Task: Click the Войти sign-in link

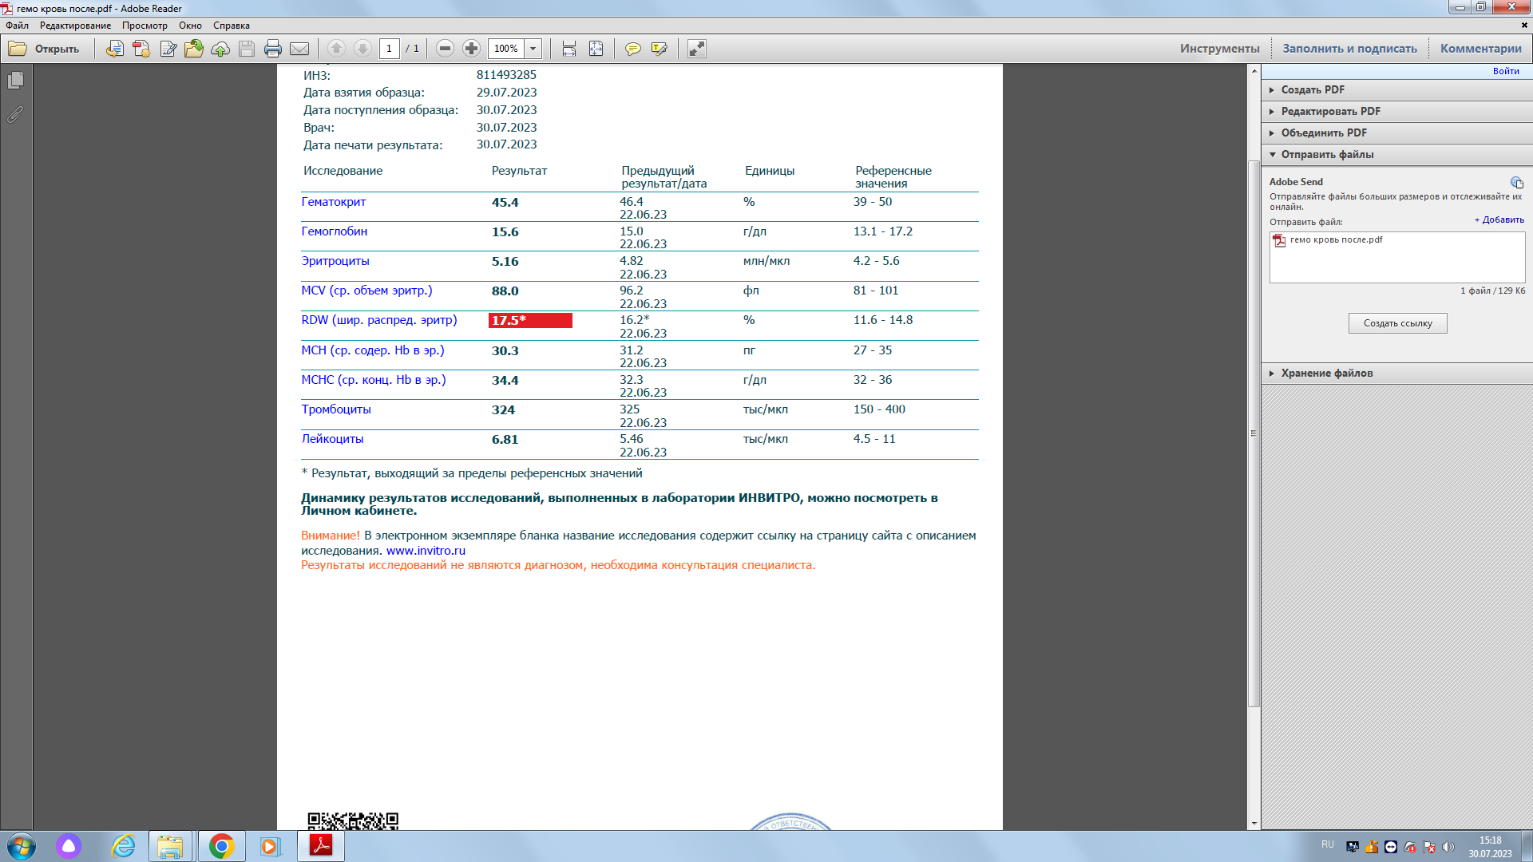Action: coord(1506,71)
